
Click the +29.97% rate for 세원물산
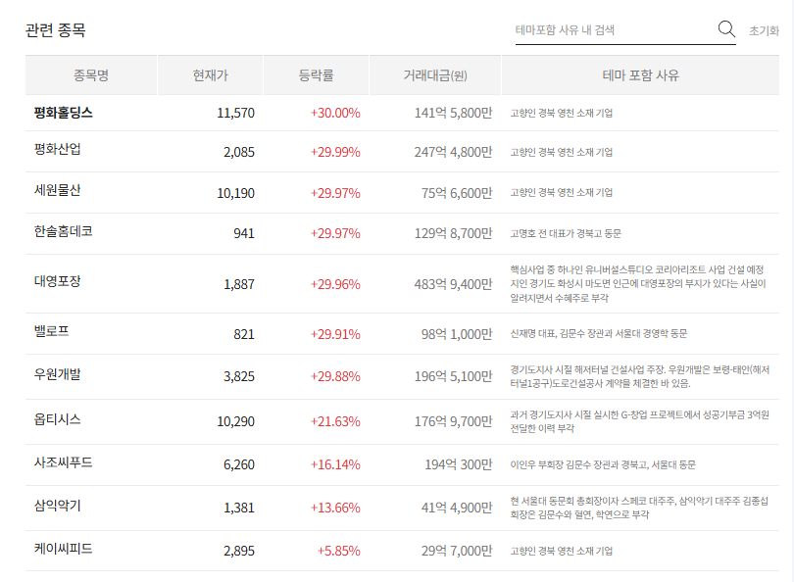[x=335, y=193]
